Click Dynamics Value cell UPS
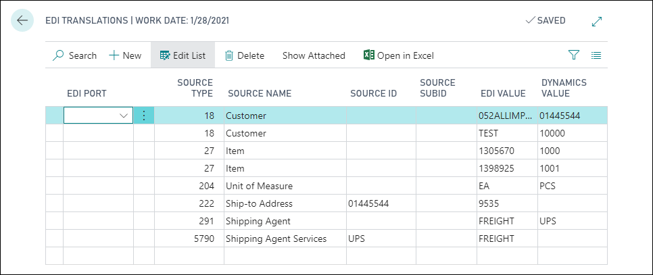This screenshot has width=653, height=275. pyautogui.click(x=549, y=221)
